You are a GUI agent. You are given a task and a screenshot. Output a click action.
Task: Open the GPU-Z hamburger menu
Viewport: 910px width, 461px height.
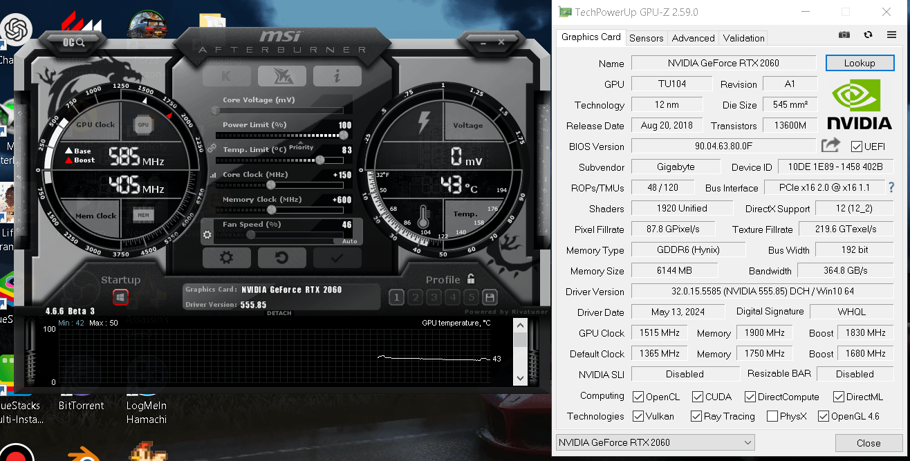tap(891, 35)
